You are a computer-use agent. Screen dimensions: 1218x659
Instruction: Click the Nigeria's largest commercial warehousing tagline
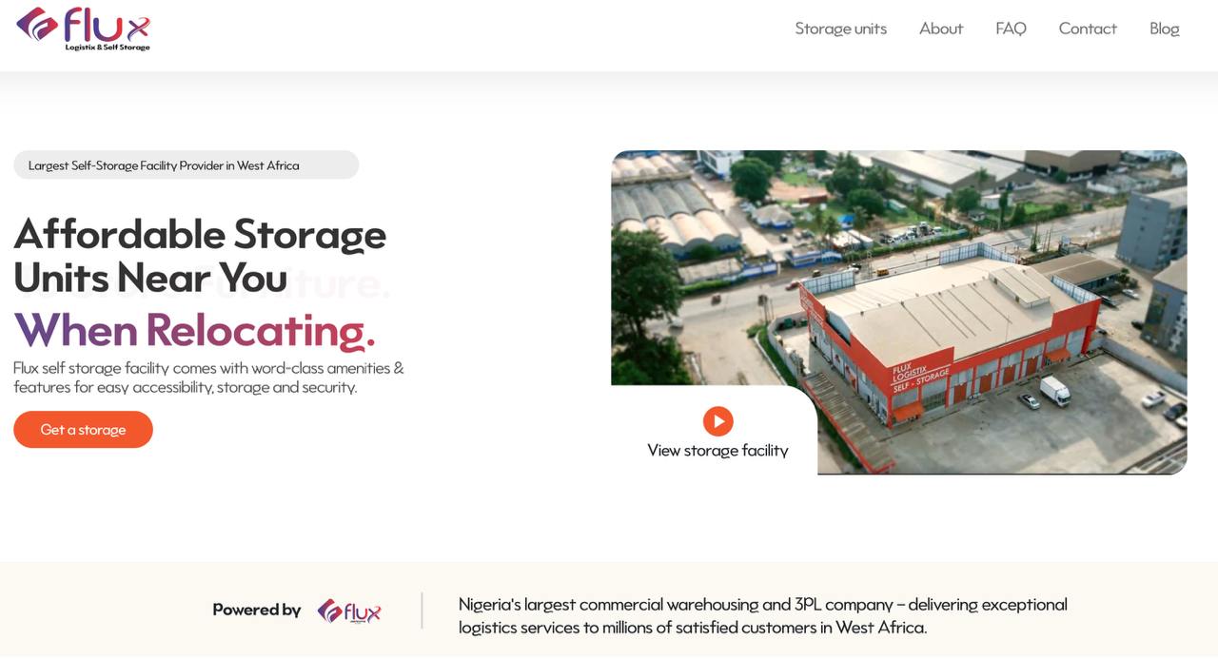click(x=763, y=615)
